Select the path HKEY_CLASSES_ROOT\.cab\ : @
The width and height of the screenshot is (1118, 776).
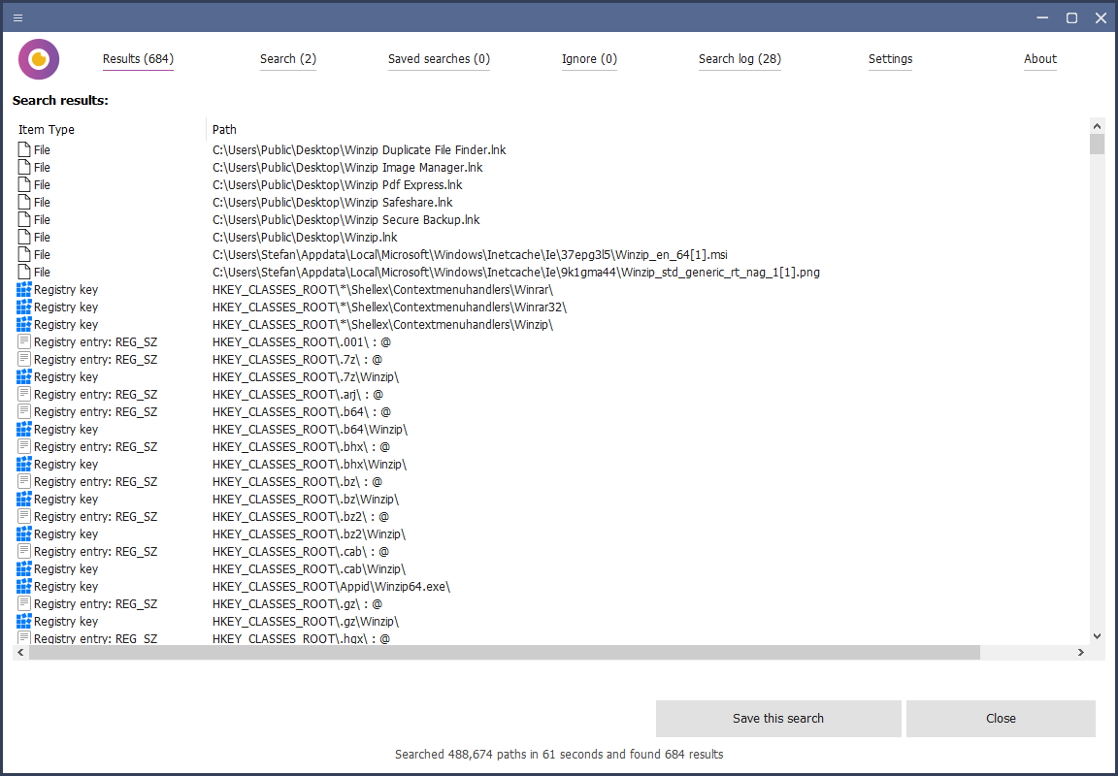click(301, 552)
